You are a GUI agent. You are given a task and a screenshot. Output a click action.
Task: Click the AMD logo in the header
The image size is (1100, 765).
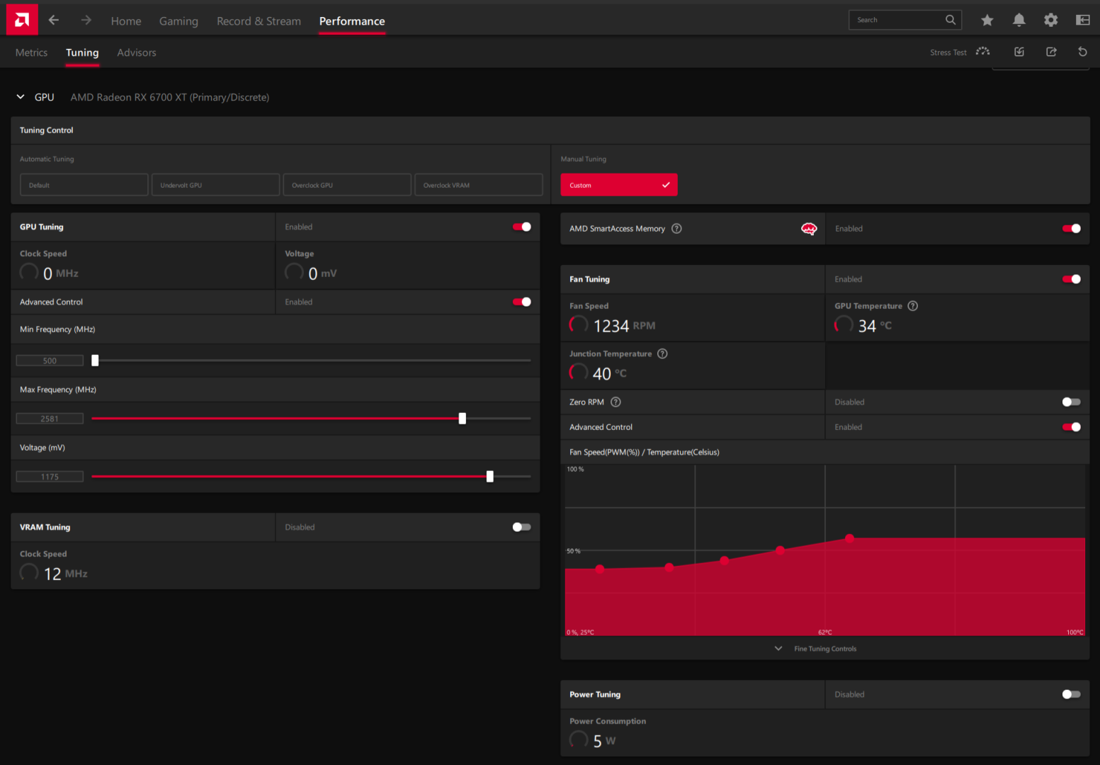(22, 20)
